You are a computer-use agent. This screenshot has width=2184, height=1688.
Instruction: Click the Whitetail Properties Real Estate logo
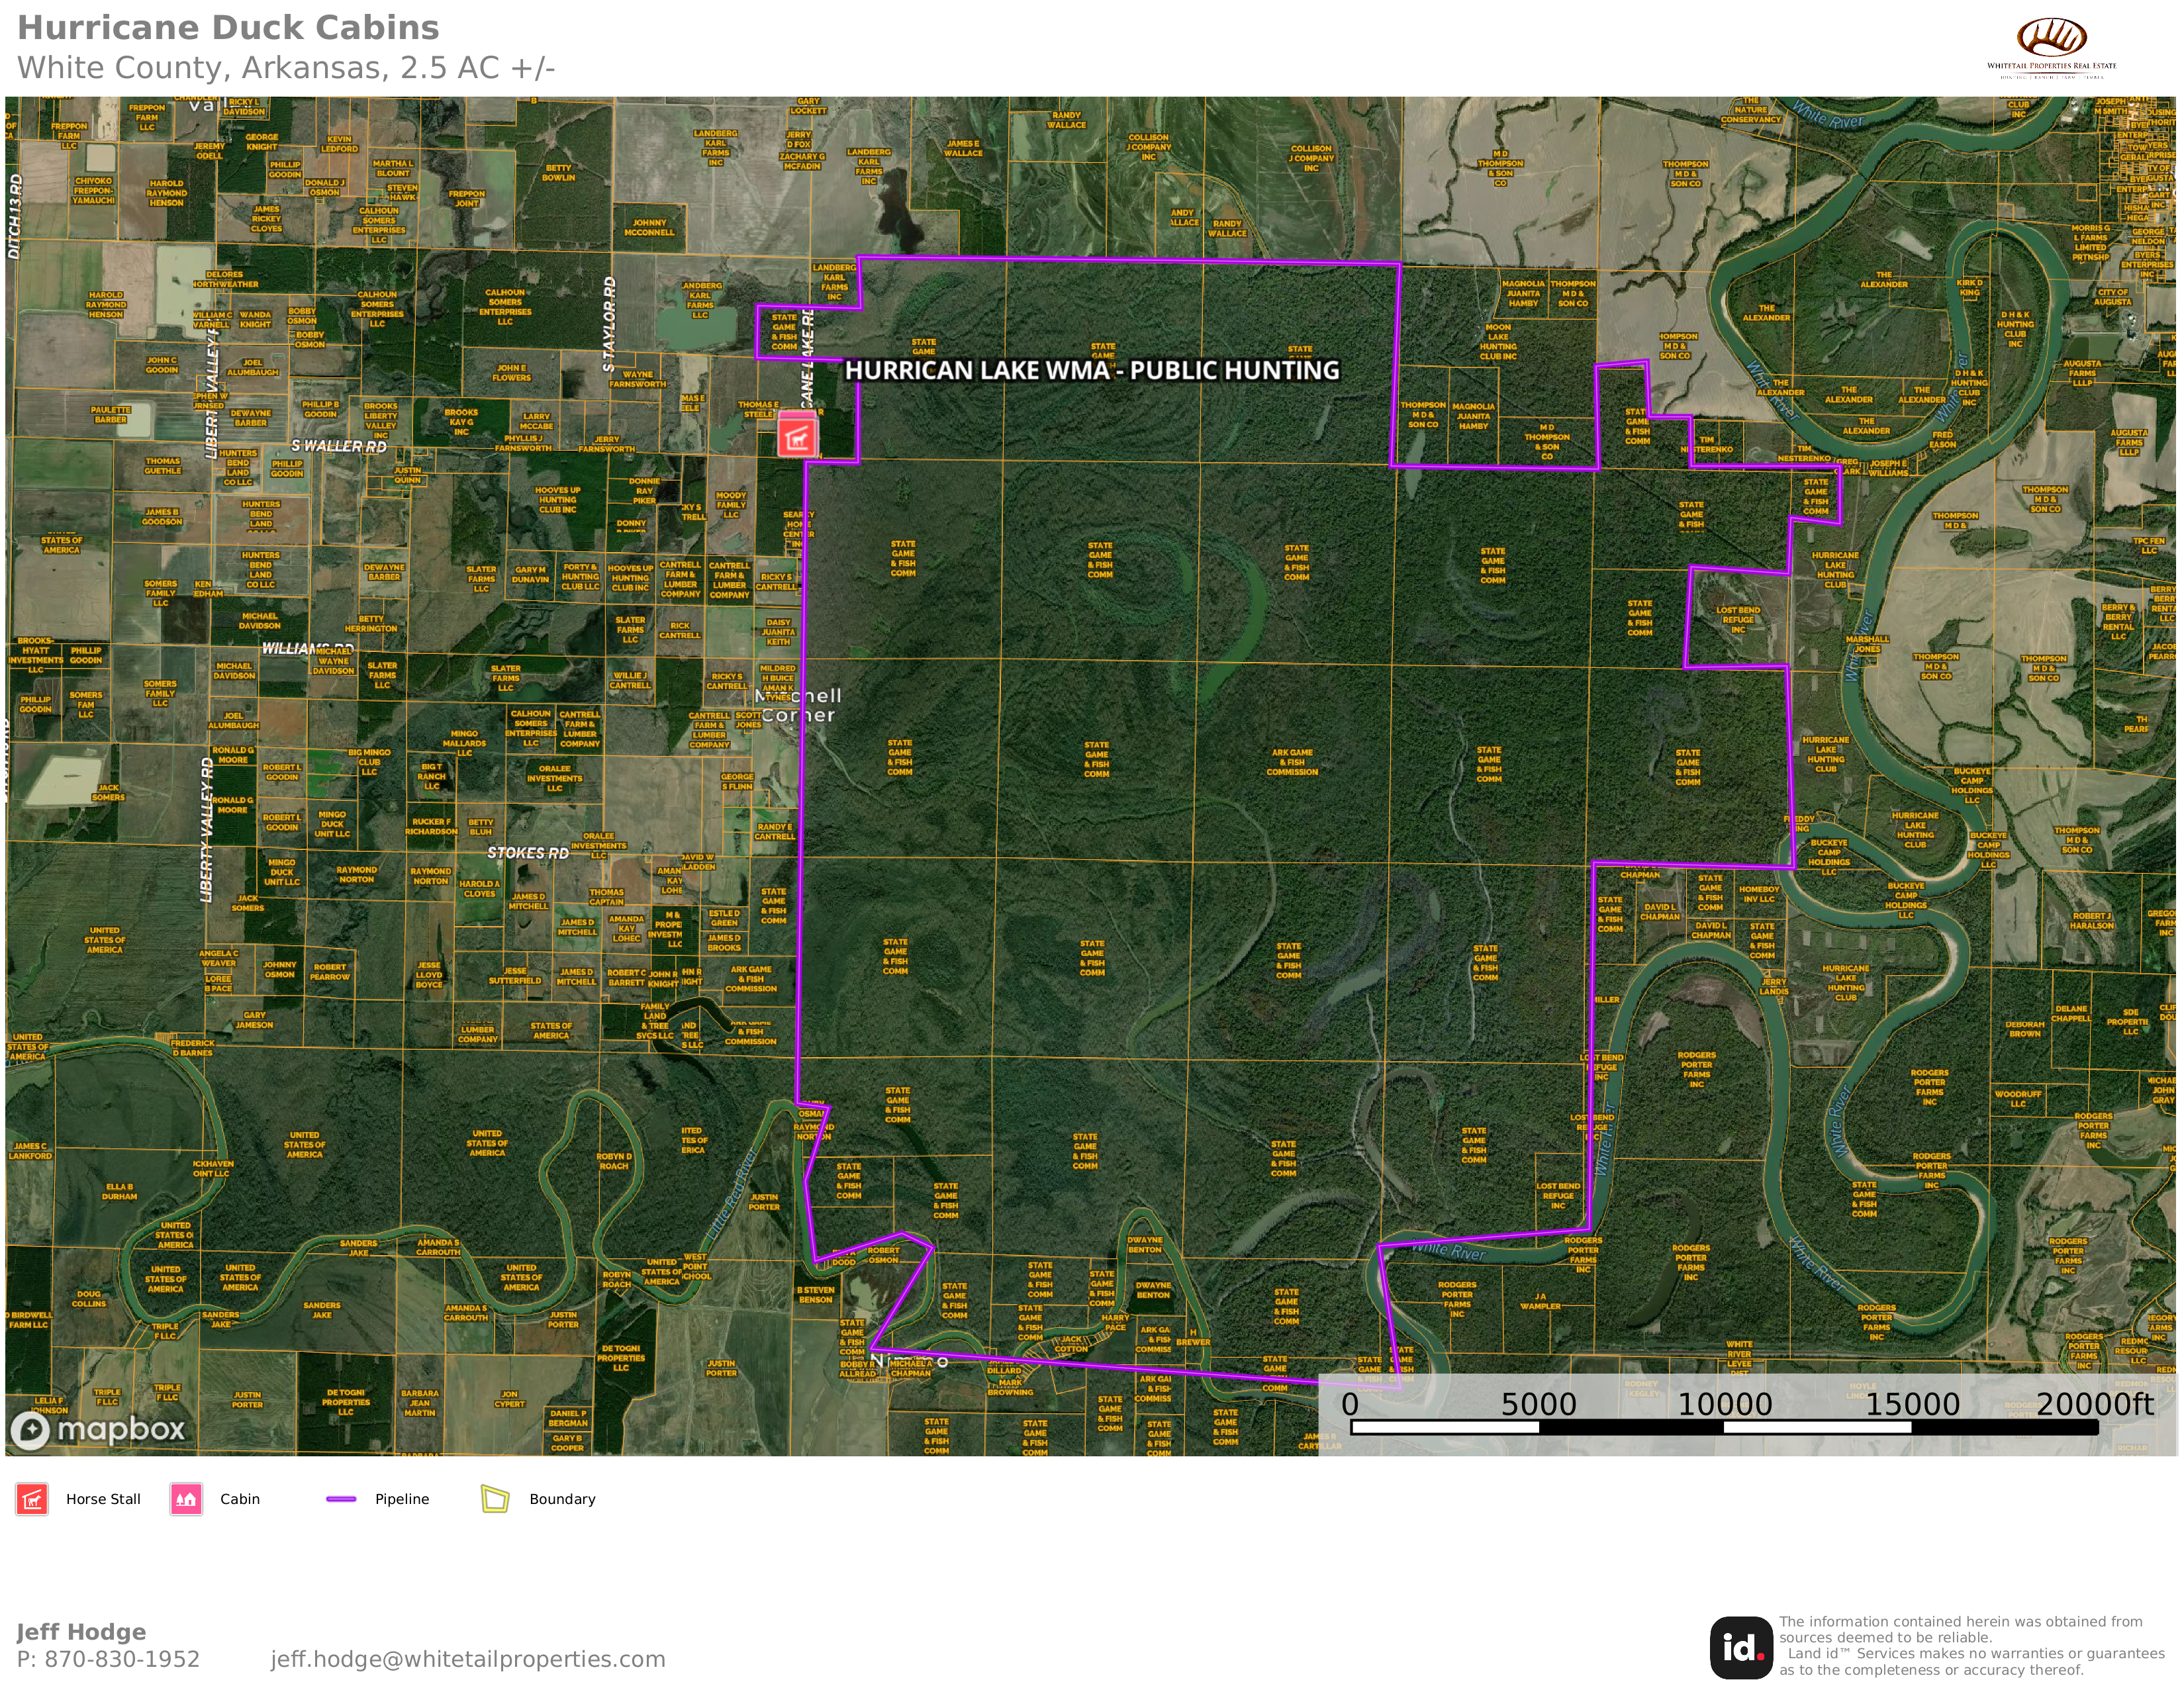2051,46
